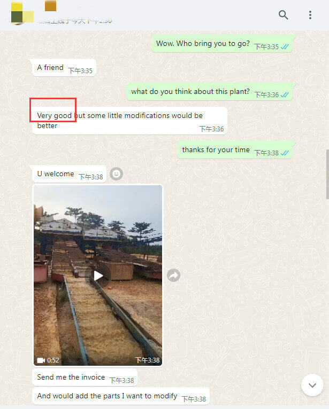This screenshot has width=329, height=409.
Task: Click read ticks on "Who bring you" message
Action: point(285,46)
